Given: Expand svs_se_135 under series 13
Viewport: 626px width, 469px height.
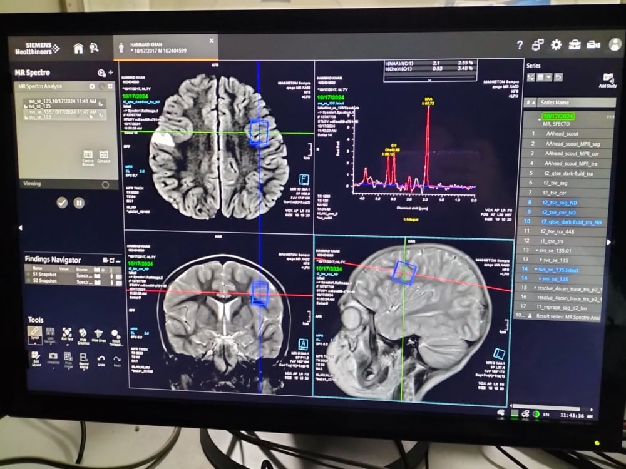Looking at the screenshot, I should pos(541,260).
